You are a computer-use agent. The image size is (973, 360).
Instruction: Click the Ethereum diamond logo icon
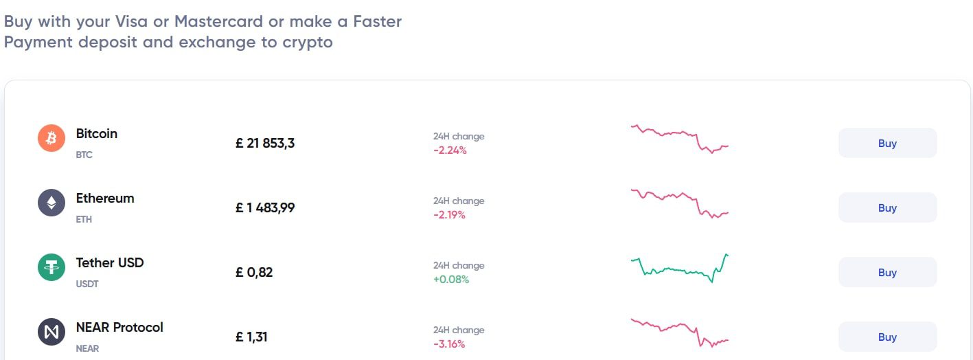(51, 203)
